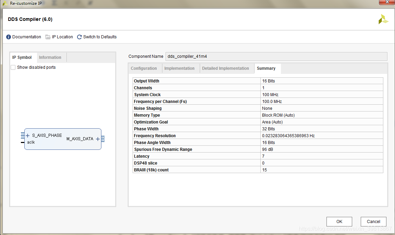Screen dimensions: 395x235
Task: Select Spurious Free Dynamic Range label
Action: tap(163, 149)
